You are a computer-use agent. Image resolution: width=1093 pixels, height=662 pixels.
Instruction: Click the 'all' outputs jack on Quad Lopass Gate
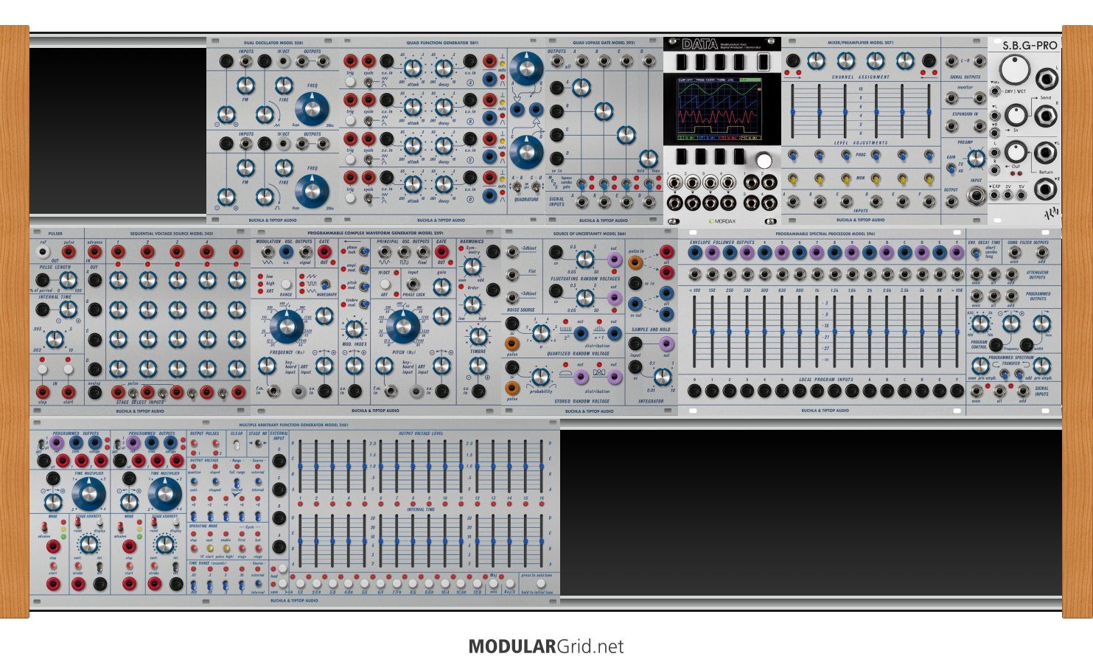[x=556, y=62]
